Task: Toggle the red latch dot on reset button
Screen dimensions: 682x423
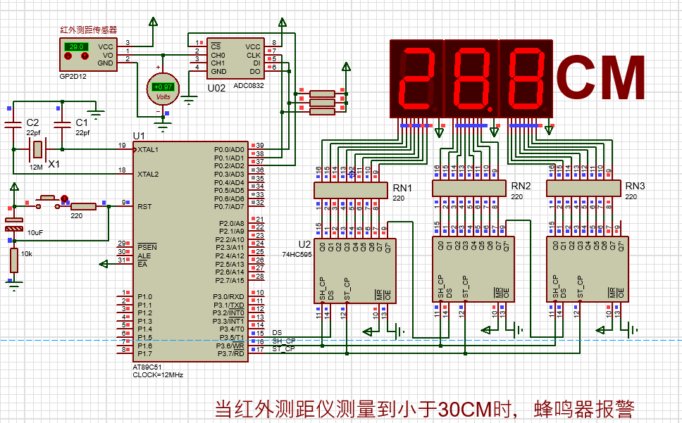Action: 64,199
